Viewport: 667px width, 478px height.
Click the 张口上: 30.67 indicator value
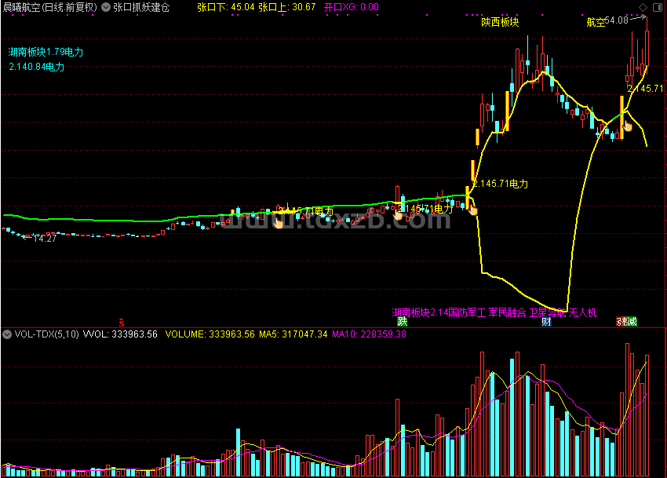click(287, 7)
